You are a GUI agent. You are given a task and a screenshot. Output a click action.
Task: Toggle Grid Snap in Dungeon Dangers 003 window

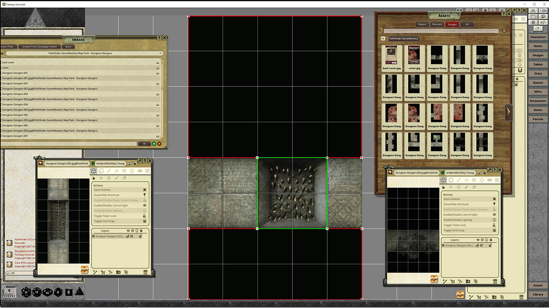pyautogui.click(x=470, y=230)
